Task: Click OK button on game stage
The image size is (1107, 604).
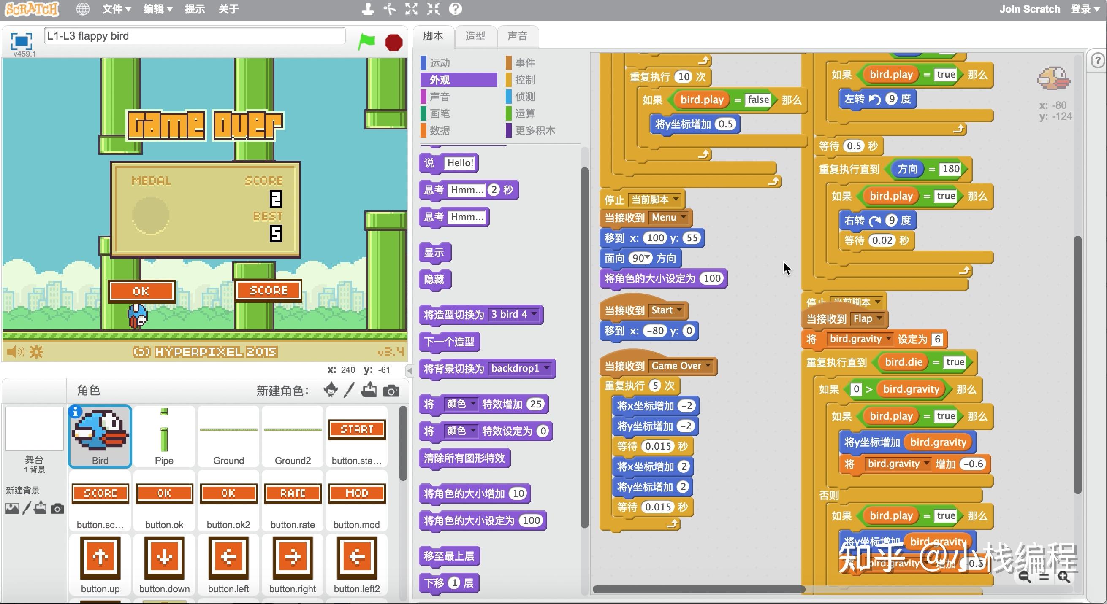Action: click(141, 291)
